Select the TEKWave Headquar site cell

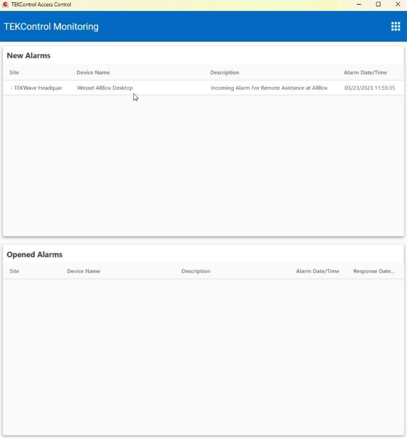[36, 88]
